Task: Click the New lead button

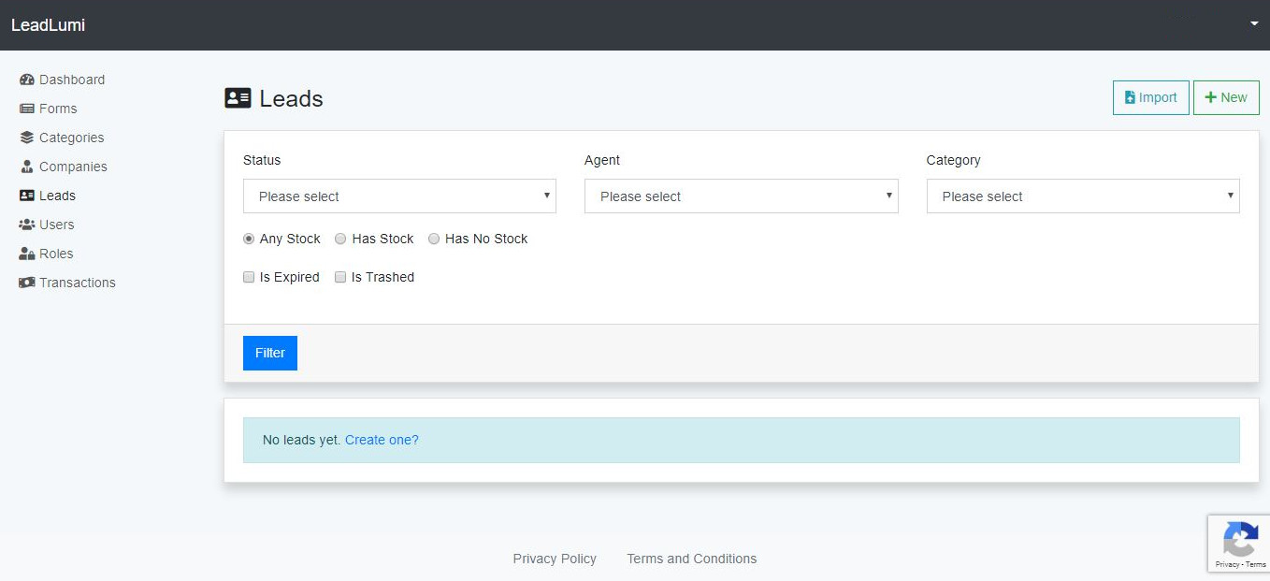Action: [x=1226, y=97]
